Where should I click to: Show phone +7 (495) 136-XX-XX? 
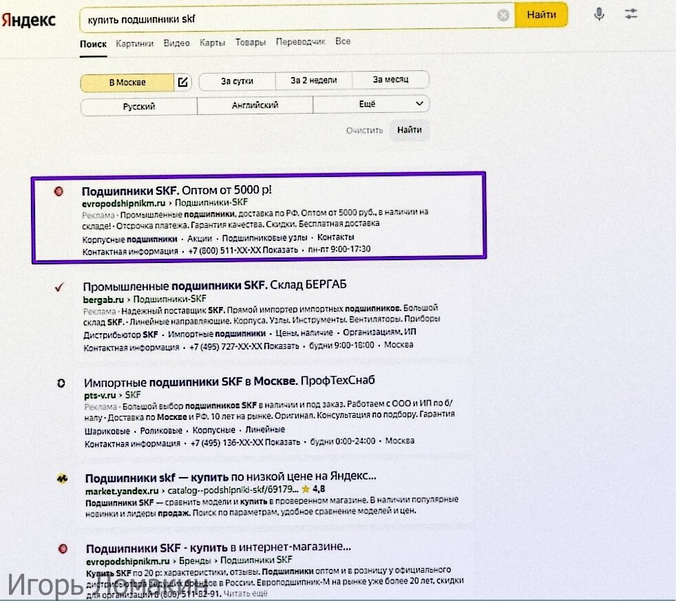click(x=245, y=443)
